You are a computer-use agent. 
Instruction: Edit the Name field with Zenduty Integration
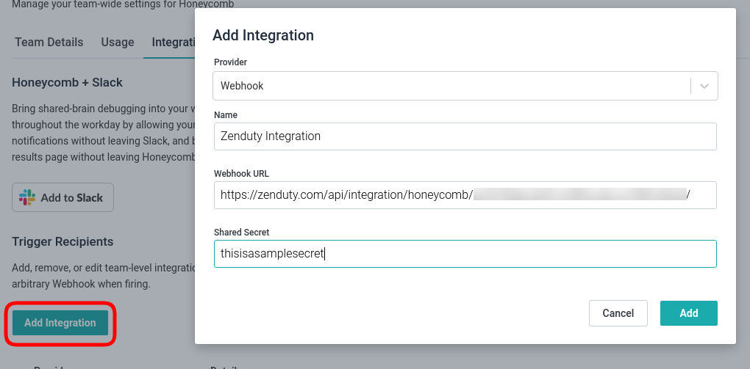click(465, 136)
